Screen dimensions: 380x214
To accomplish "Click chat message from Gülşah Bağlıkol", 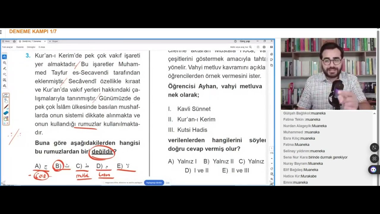I will click(x=304, y=113).
